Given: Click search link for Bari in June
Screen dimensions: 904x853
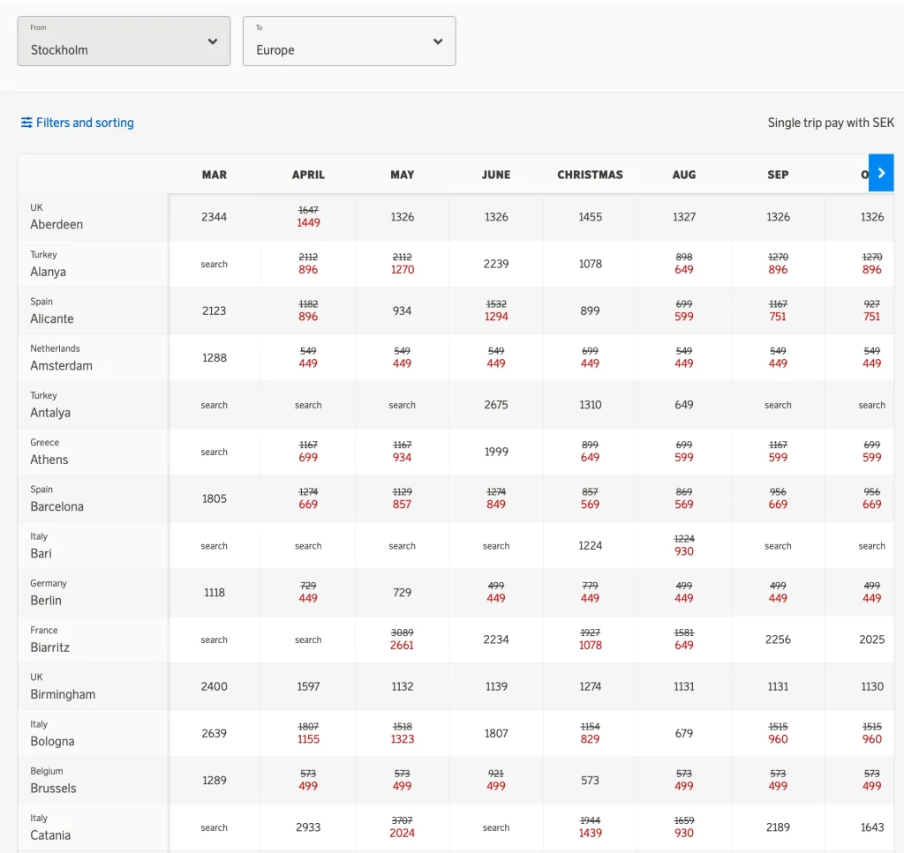Looking at the screenshot, I should click(496, 546).
